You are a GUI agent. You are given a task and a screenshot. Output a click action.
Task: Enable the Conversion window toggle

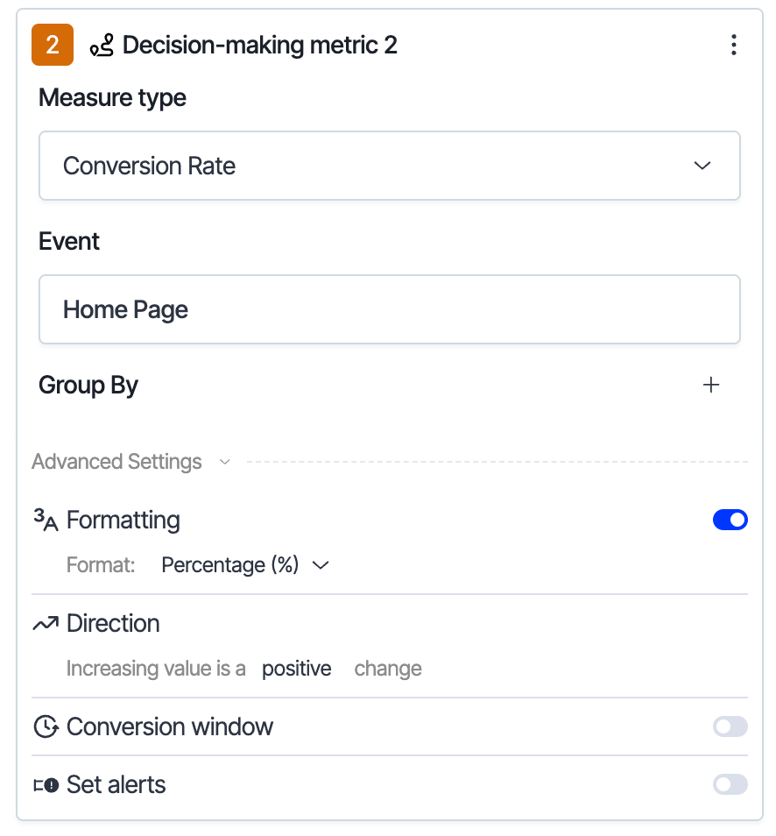tap(730, 726)
